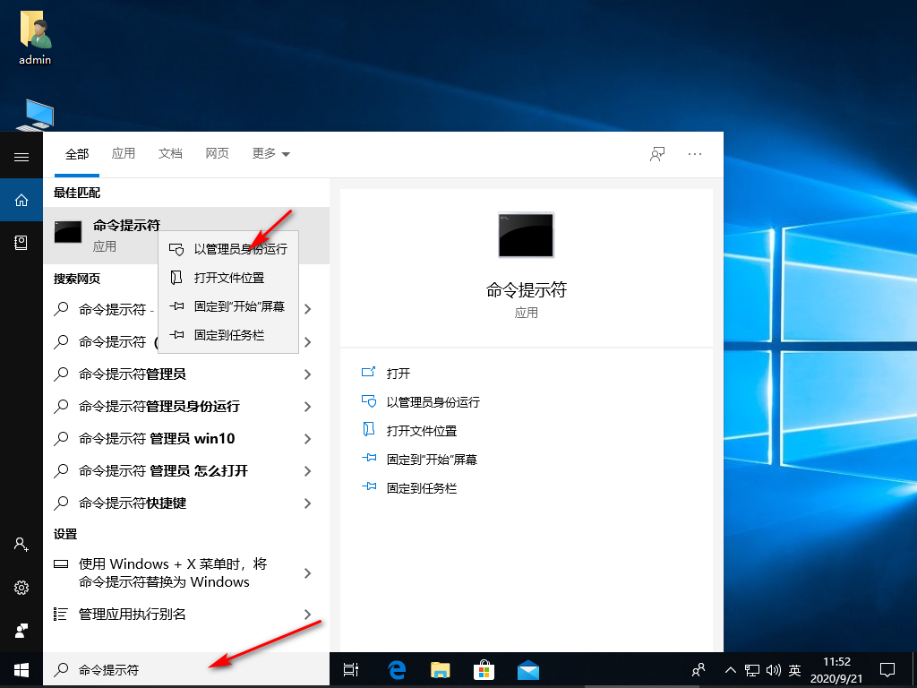Launch the Mail app from the taskbar

click(528, 669)
